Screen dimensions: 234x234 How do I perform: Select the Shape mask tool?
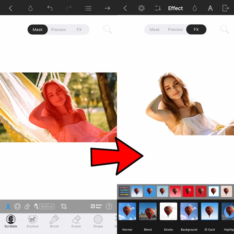(98, 221)
